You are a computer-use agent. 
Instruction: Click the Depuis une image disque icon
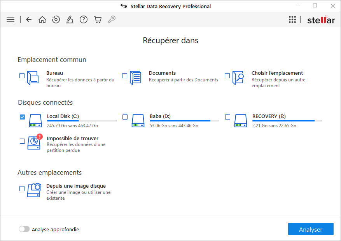(34, 190)
